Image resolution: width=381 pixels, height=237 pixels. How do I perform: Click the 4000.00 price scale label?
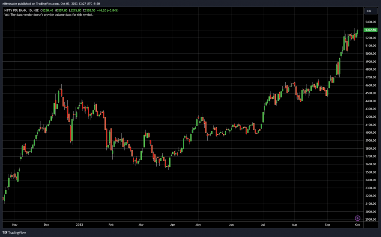coord(371,133)
